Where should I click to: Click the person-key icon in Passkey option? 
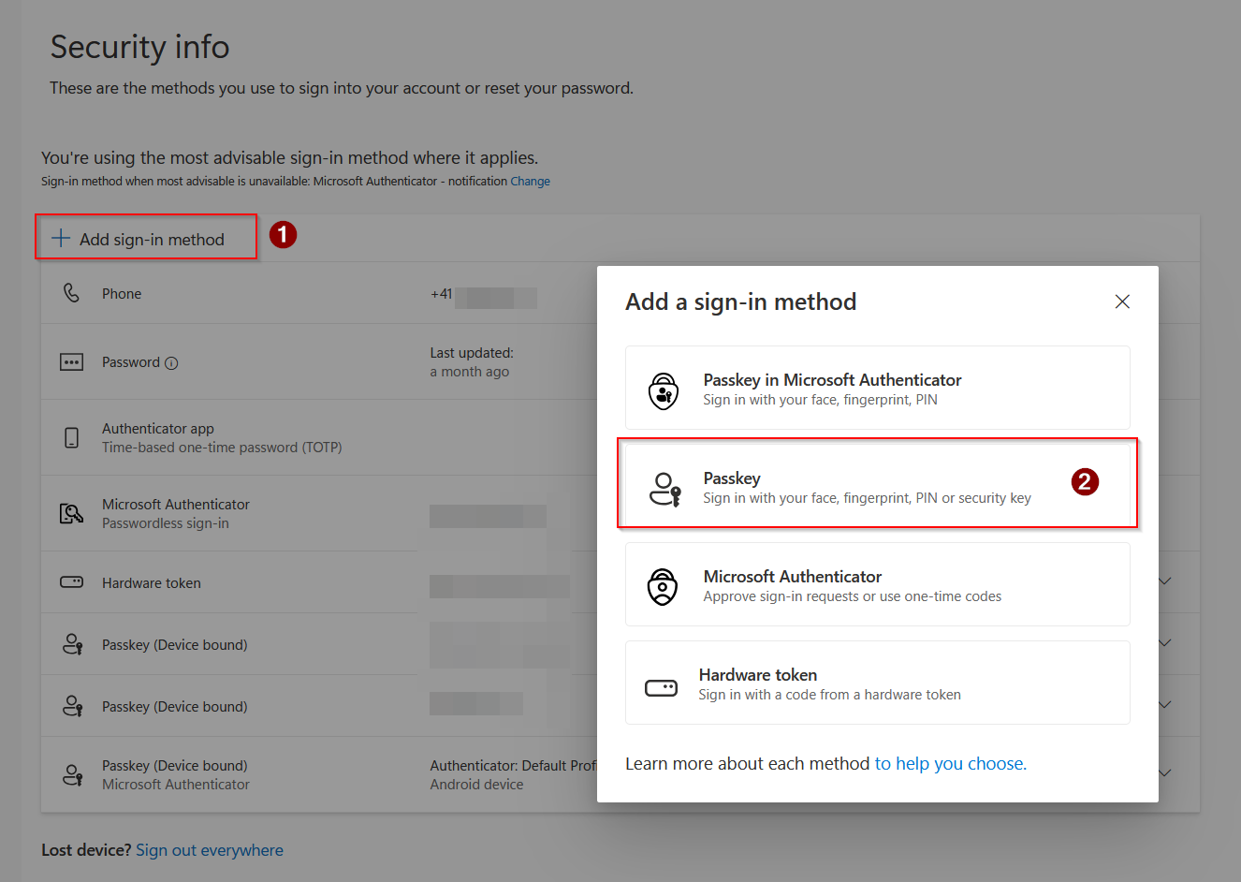point(664,489)
